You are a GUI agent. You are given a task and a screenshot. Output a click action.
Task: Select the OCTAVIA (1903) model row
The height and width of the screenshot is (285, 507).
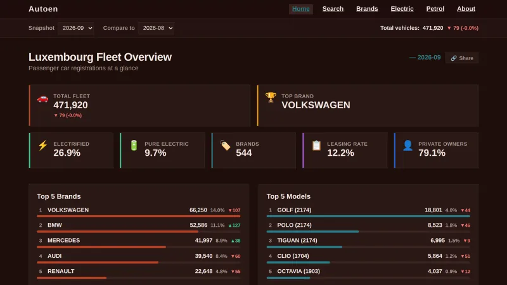click(x=368, y=274)
